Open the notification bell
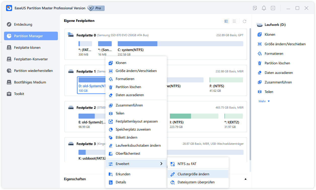This screenshot has width=316, height=190. click(x=264, y=8)
